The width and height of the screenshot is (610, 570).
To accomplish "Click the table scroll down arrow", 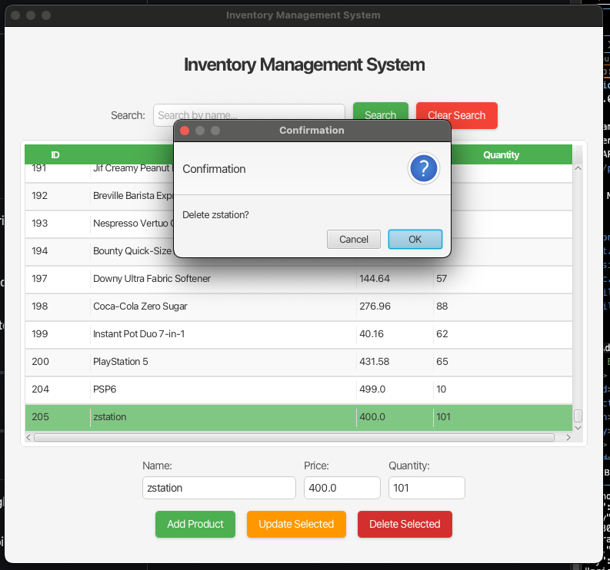I will (578, 428).
